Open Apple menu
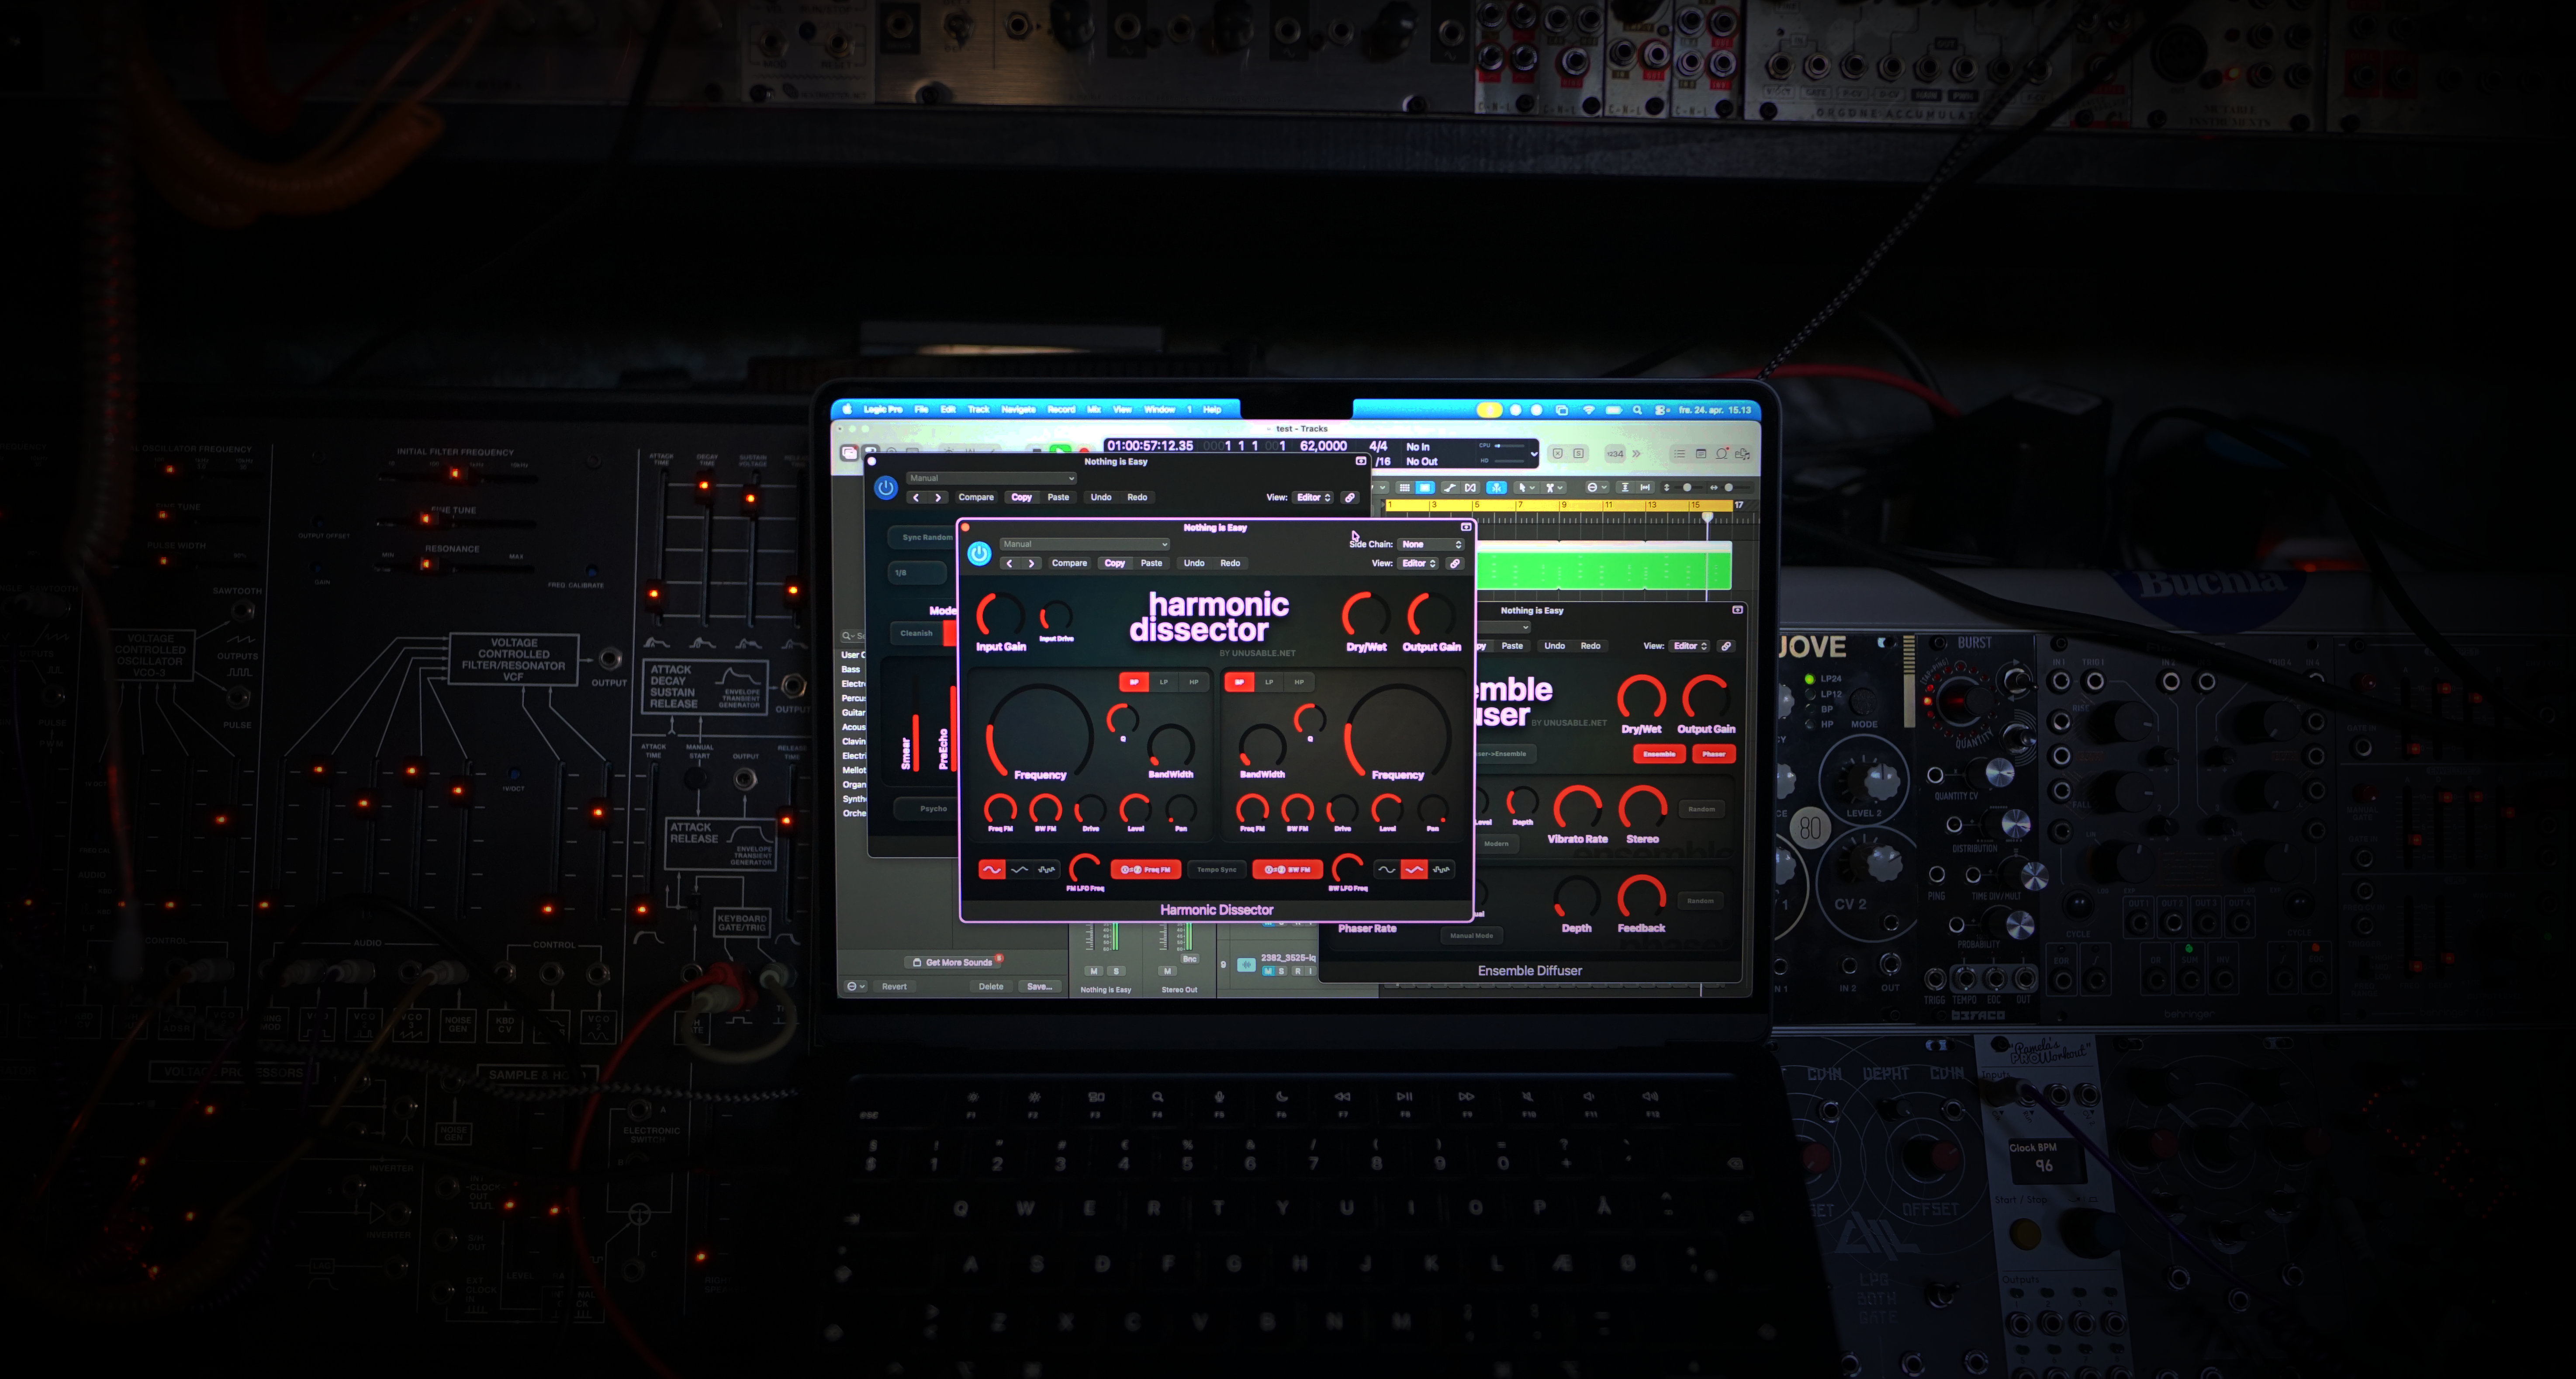 click(x=847, y=409)
